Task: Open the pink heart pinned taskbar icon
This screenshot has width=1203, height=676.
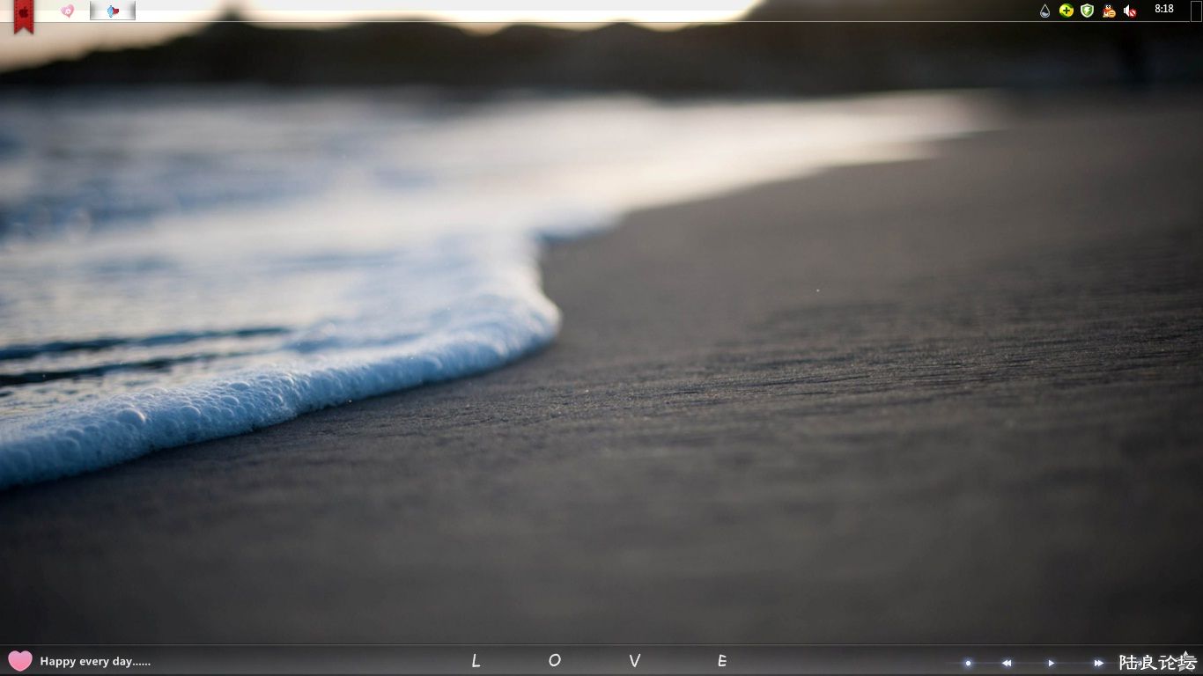Action: coord(68,11)
